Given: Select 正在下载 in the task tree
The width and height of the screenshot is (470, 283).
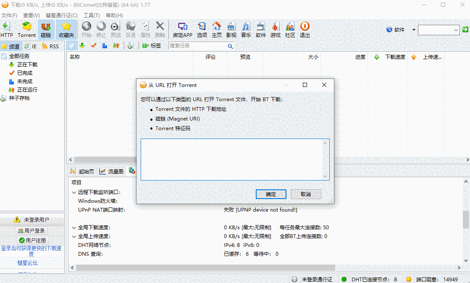Looking at the screenshot, I should pos(27,65).
